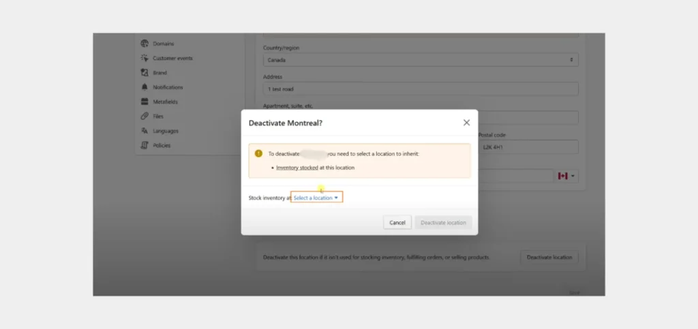Open Metafields settings
The width and height of the screenshot is (698, 329).
[165, 101]
